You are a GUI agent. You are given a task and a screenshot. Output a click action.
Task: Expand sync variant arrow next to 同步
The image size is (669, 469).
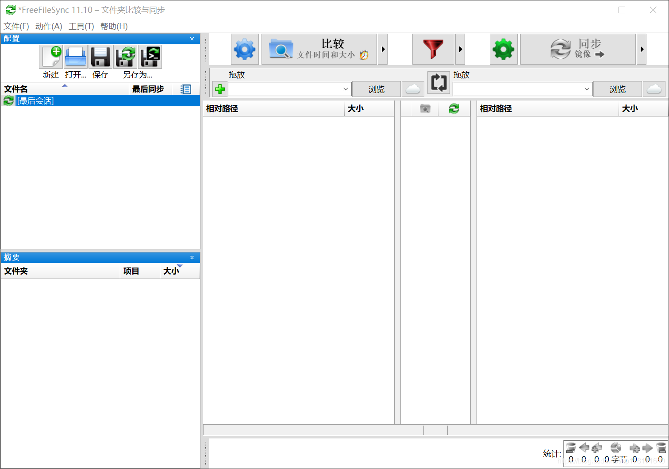tap(642, 49)
